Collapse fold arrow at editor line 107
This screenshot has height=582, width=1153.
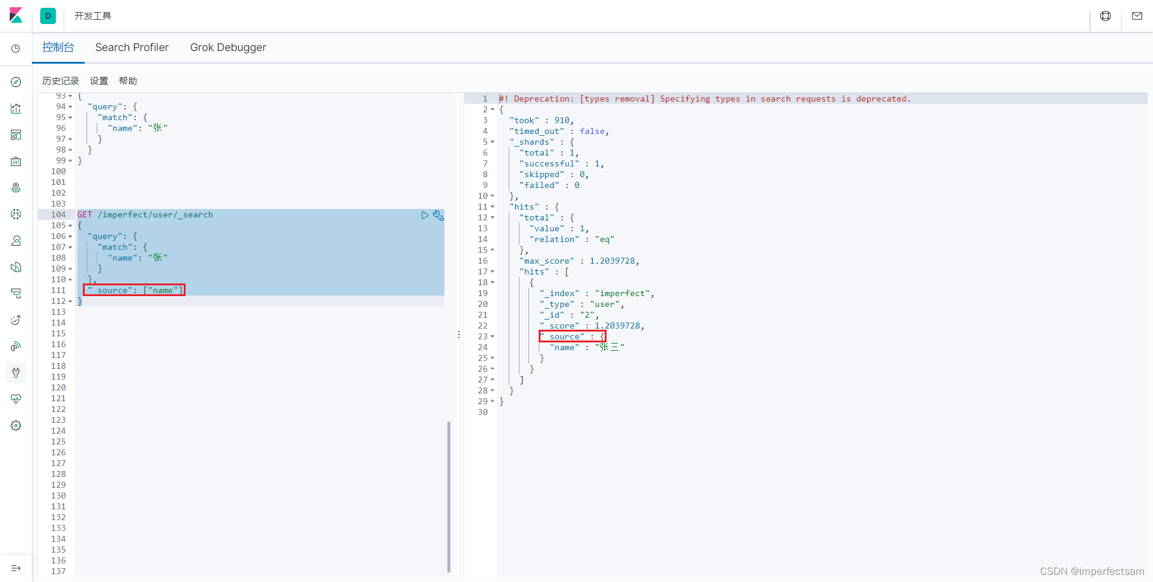coord(70,247)
